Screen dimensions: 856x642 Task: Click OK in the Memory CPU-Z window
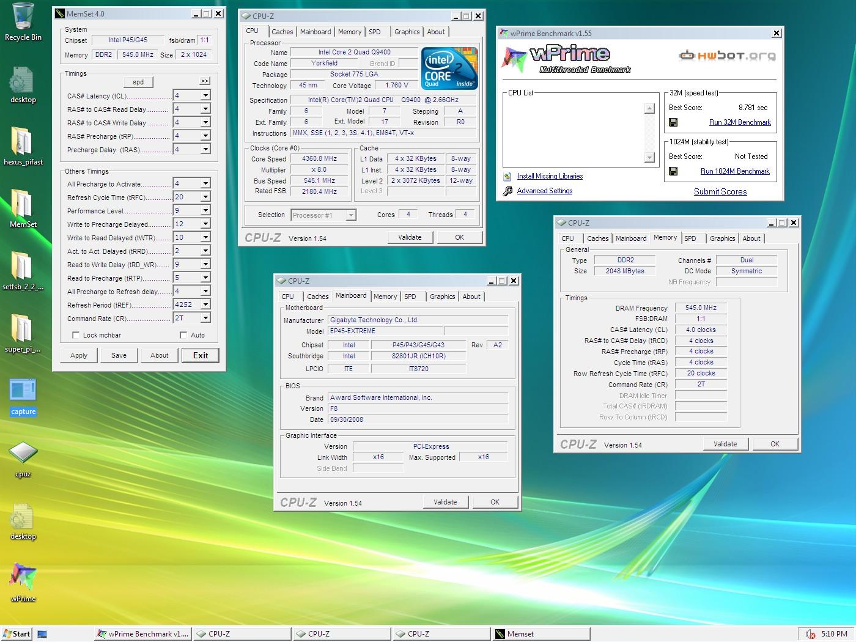click(775, 444)
